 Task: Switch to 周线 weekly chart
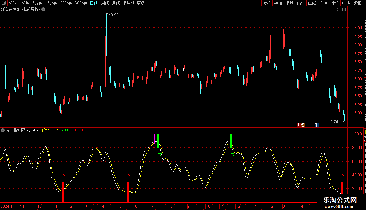[x=105, y=3]
